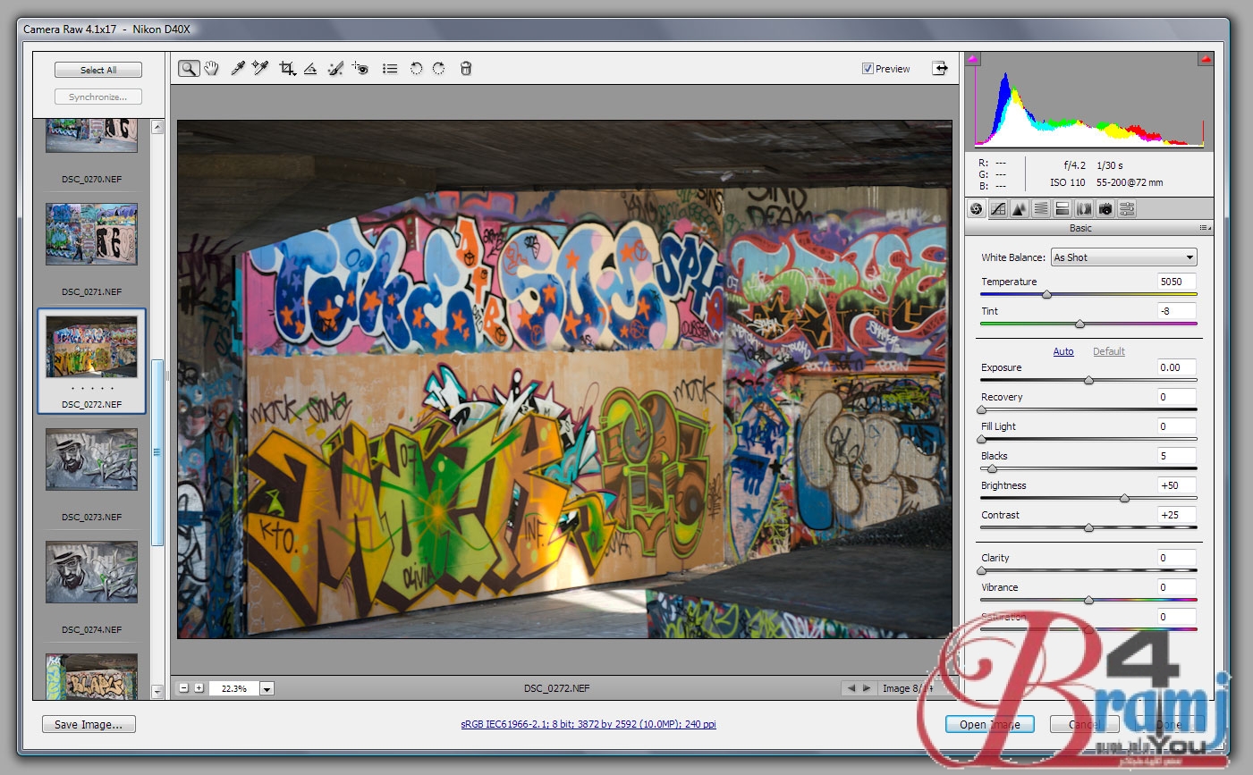Screen dimensions: 1253x775
Task: Toggle full screen mode icon
Action: pos(940,69)
